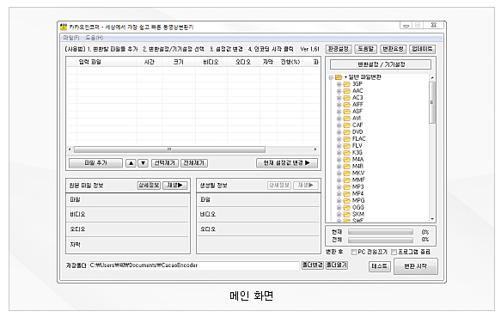Collapse the 일반 파일변환 tree root

click(x=332, y=77)
